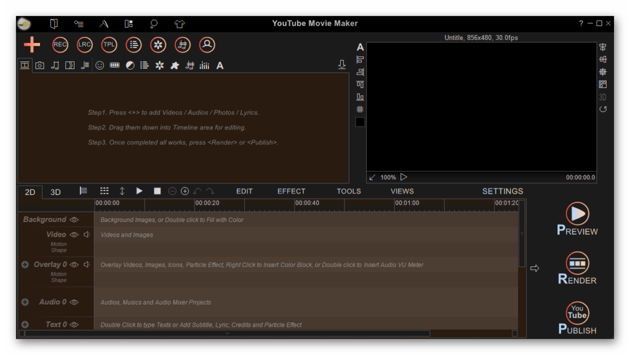This screenshot has width=630, height=355.
Task: Click the dotted grid timeline icon
Action: tap(105, 191)
